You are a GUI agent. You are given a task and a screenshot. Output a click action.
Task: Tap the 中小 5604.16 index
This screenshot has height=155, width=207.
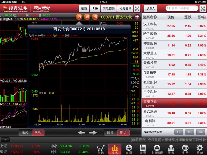tap(70, 146)
